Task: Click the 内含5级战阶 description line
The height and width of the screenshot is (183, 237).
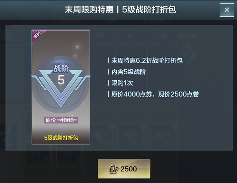Action: coord(129,72)
